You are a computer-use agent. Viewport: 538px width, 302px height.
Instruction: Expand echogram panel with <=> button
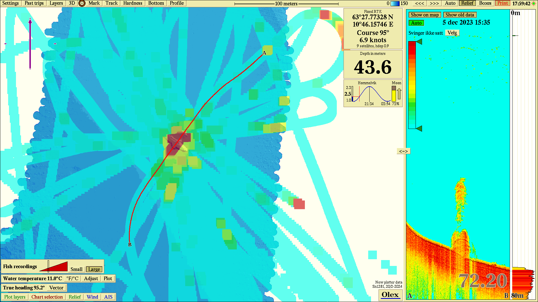click(x=403, y=151)
